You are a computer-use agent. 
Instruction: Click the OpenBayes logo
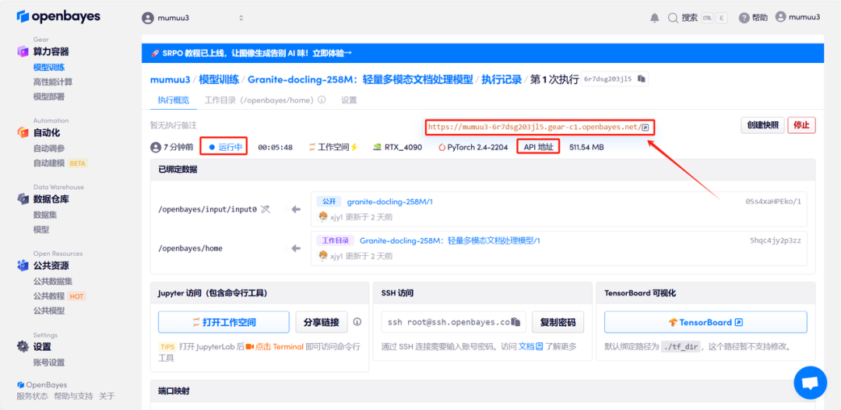58,16
